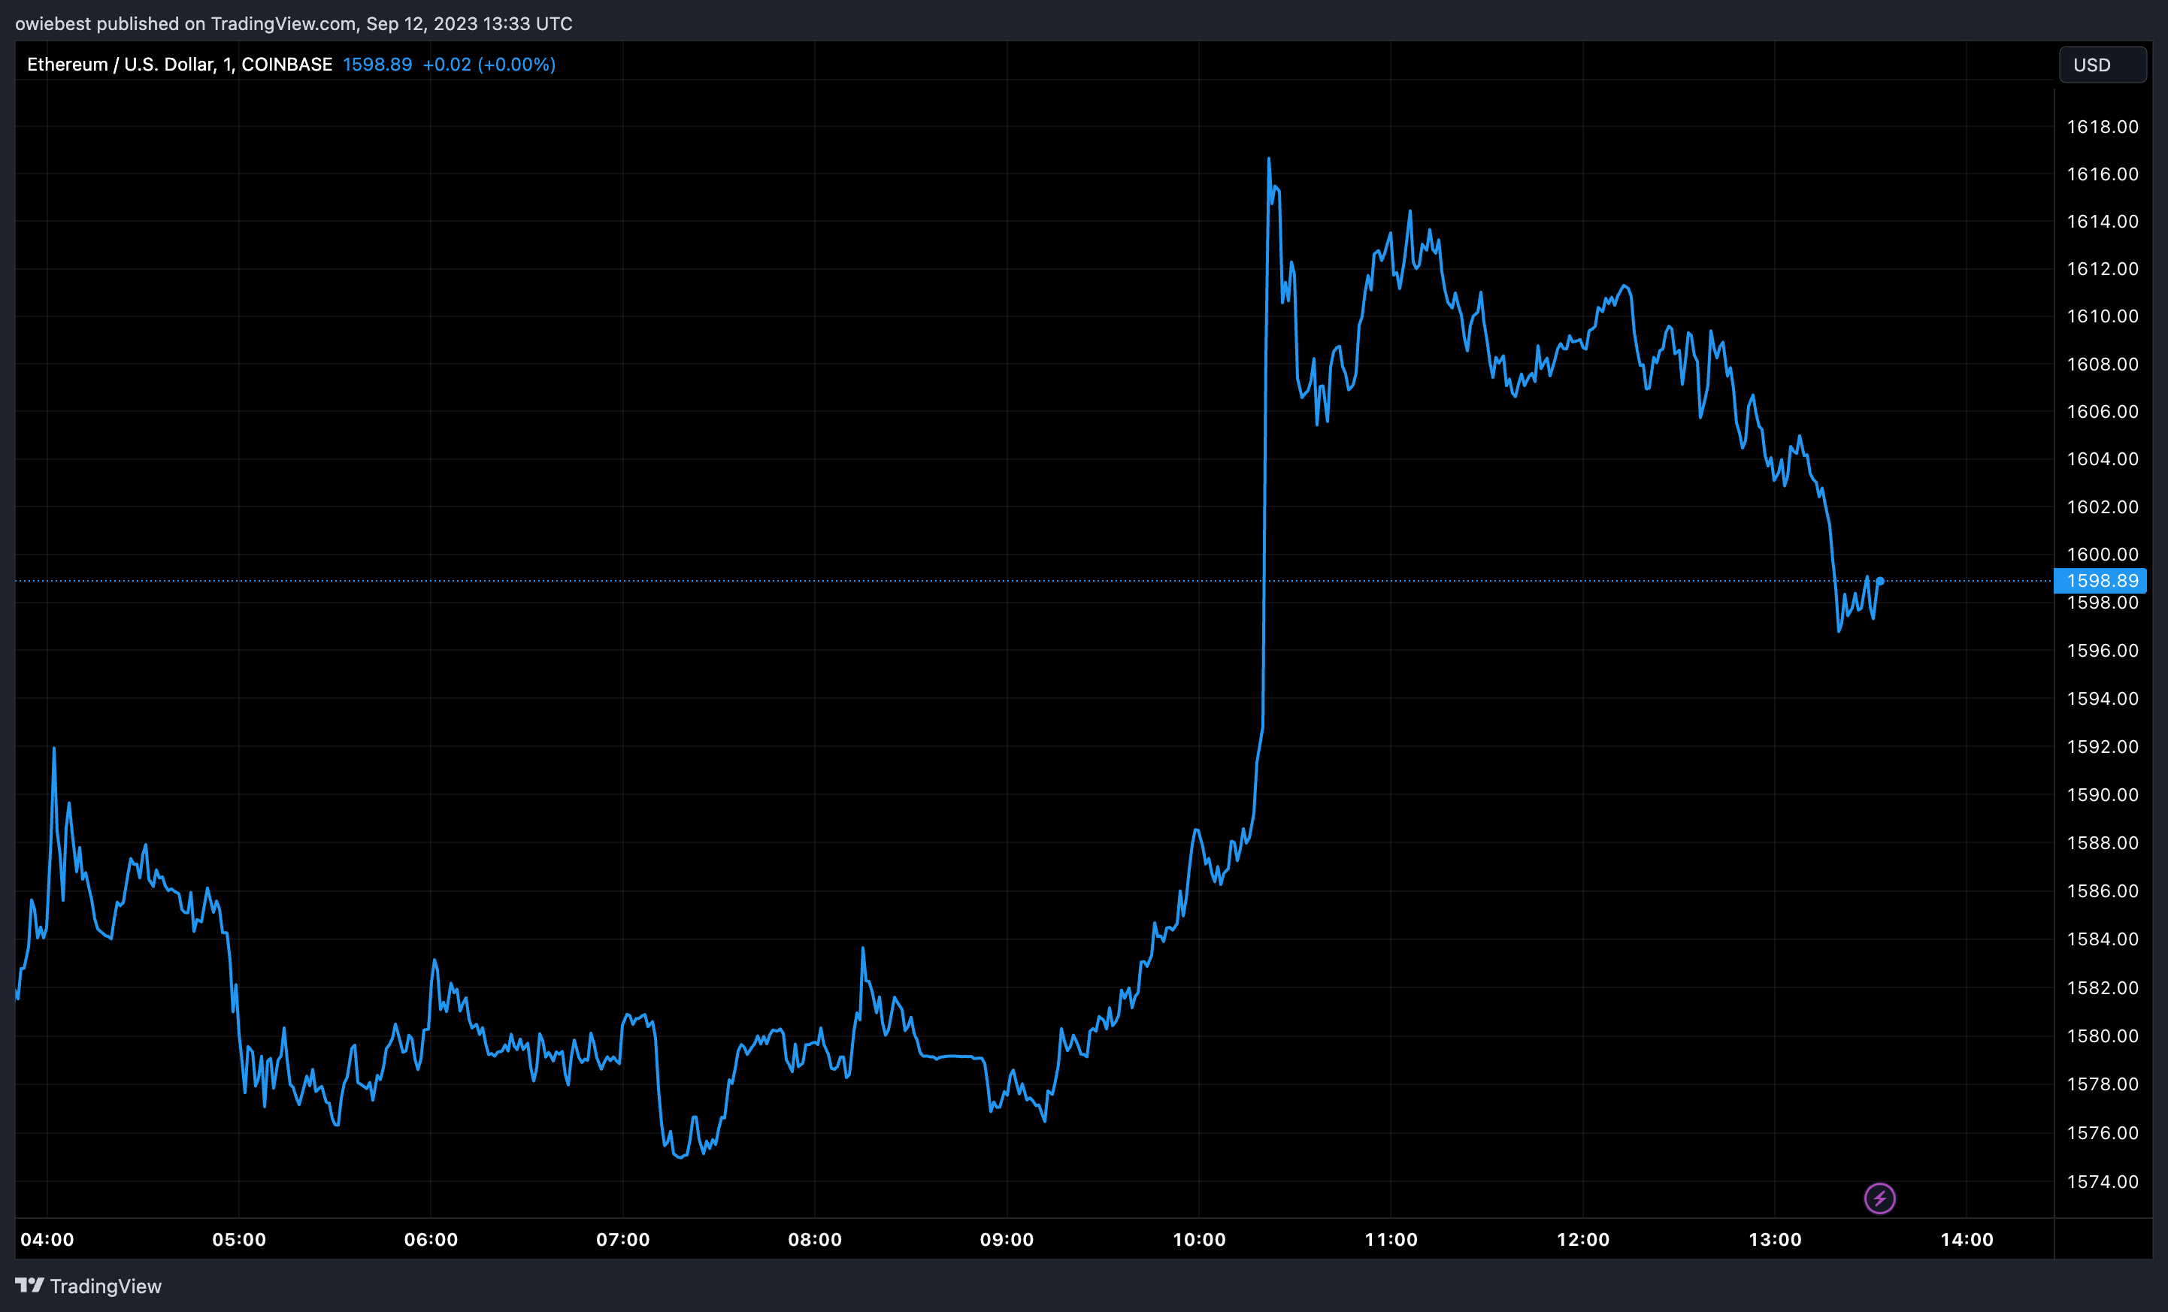Click the 1604.00 price axis label
The image size is (2168, 1312).
[x=2102, y=459]
